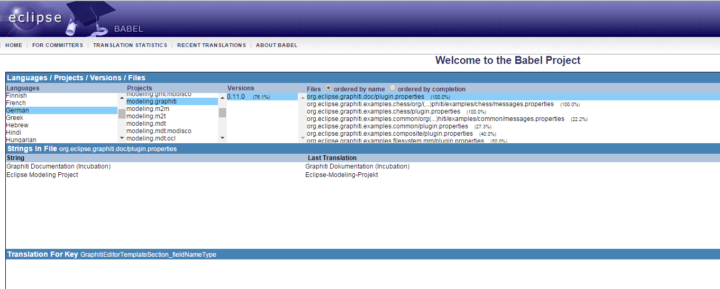720x289 pixels.
Task: Select Hindi in the Languages list
Action: [61, 133]
